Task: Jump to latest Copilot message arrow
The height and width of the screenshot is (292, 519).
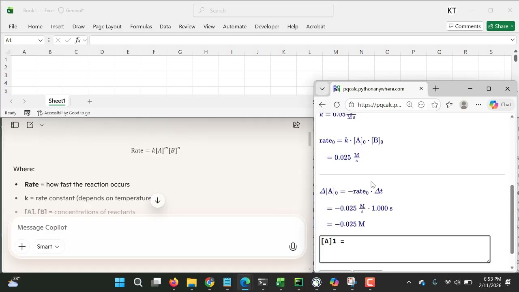Action: point(158,201)
